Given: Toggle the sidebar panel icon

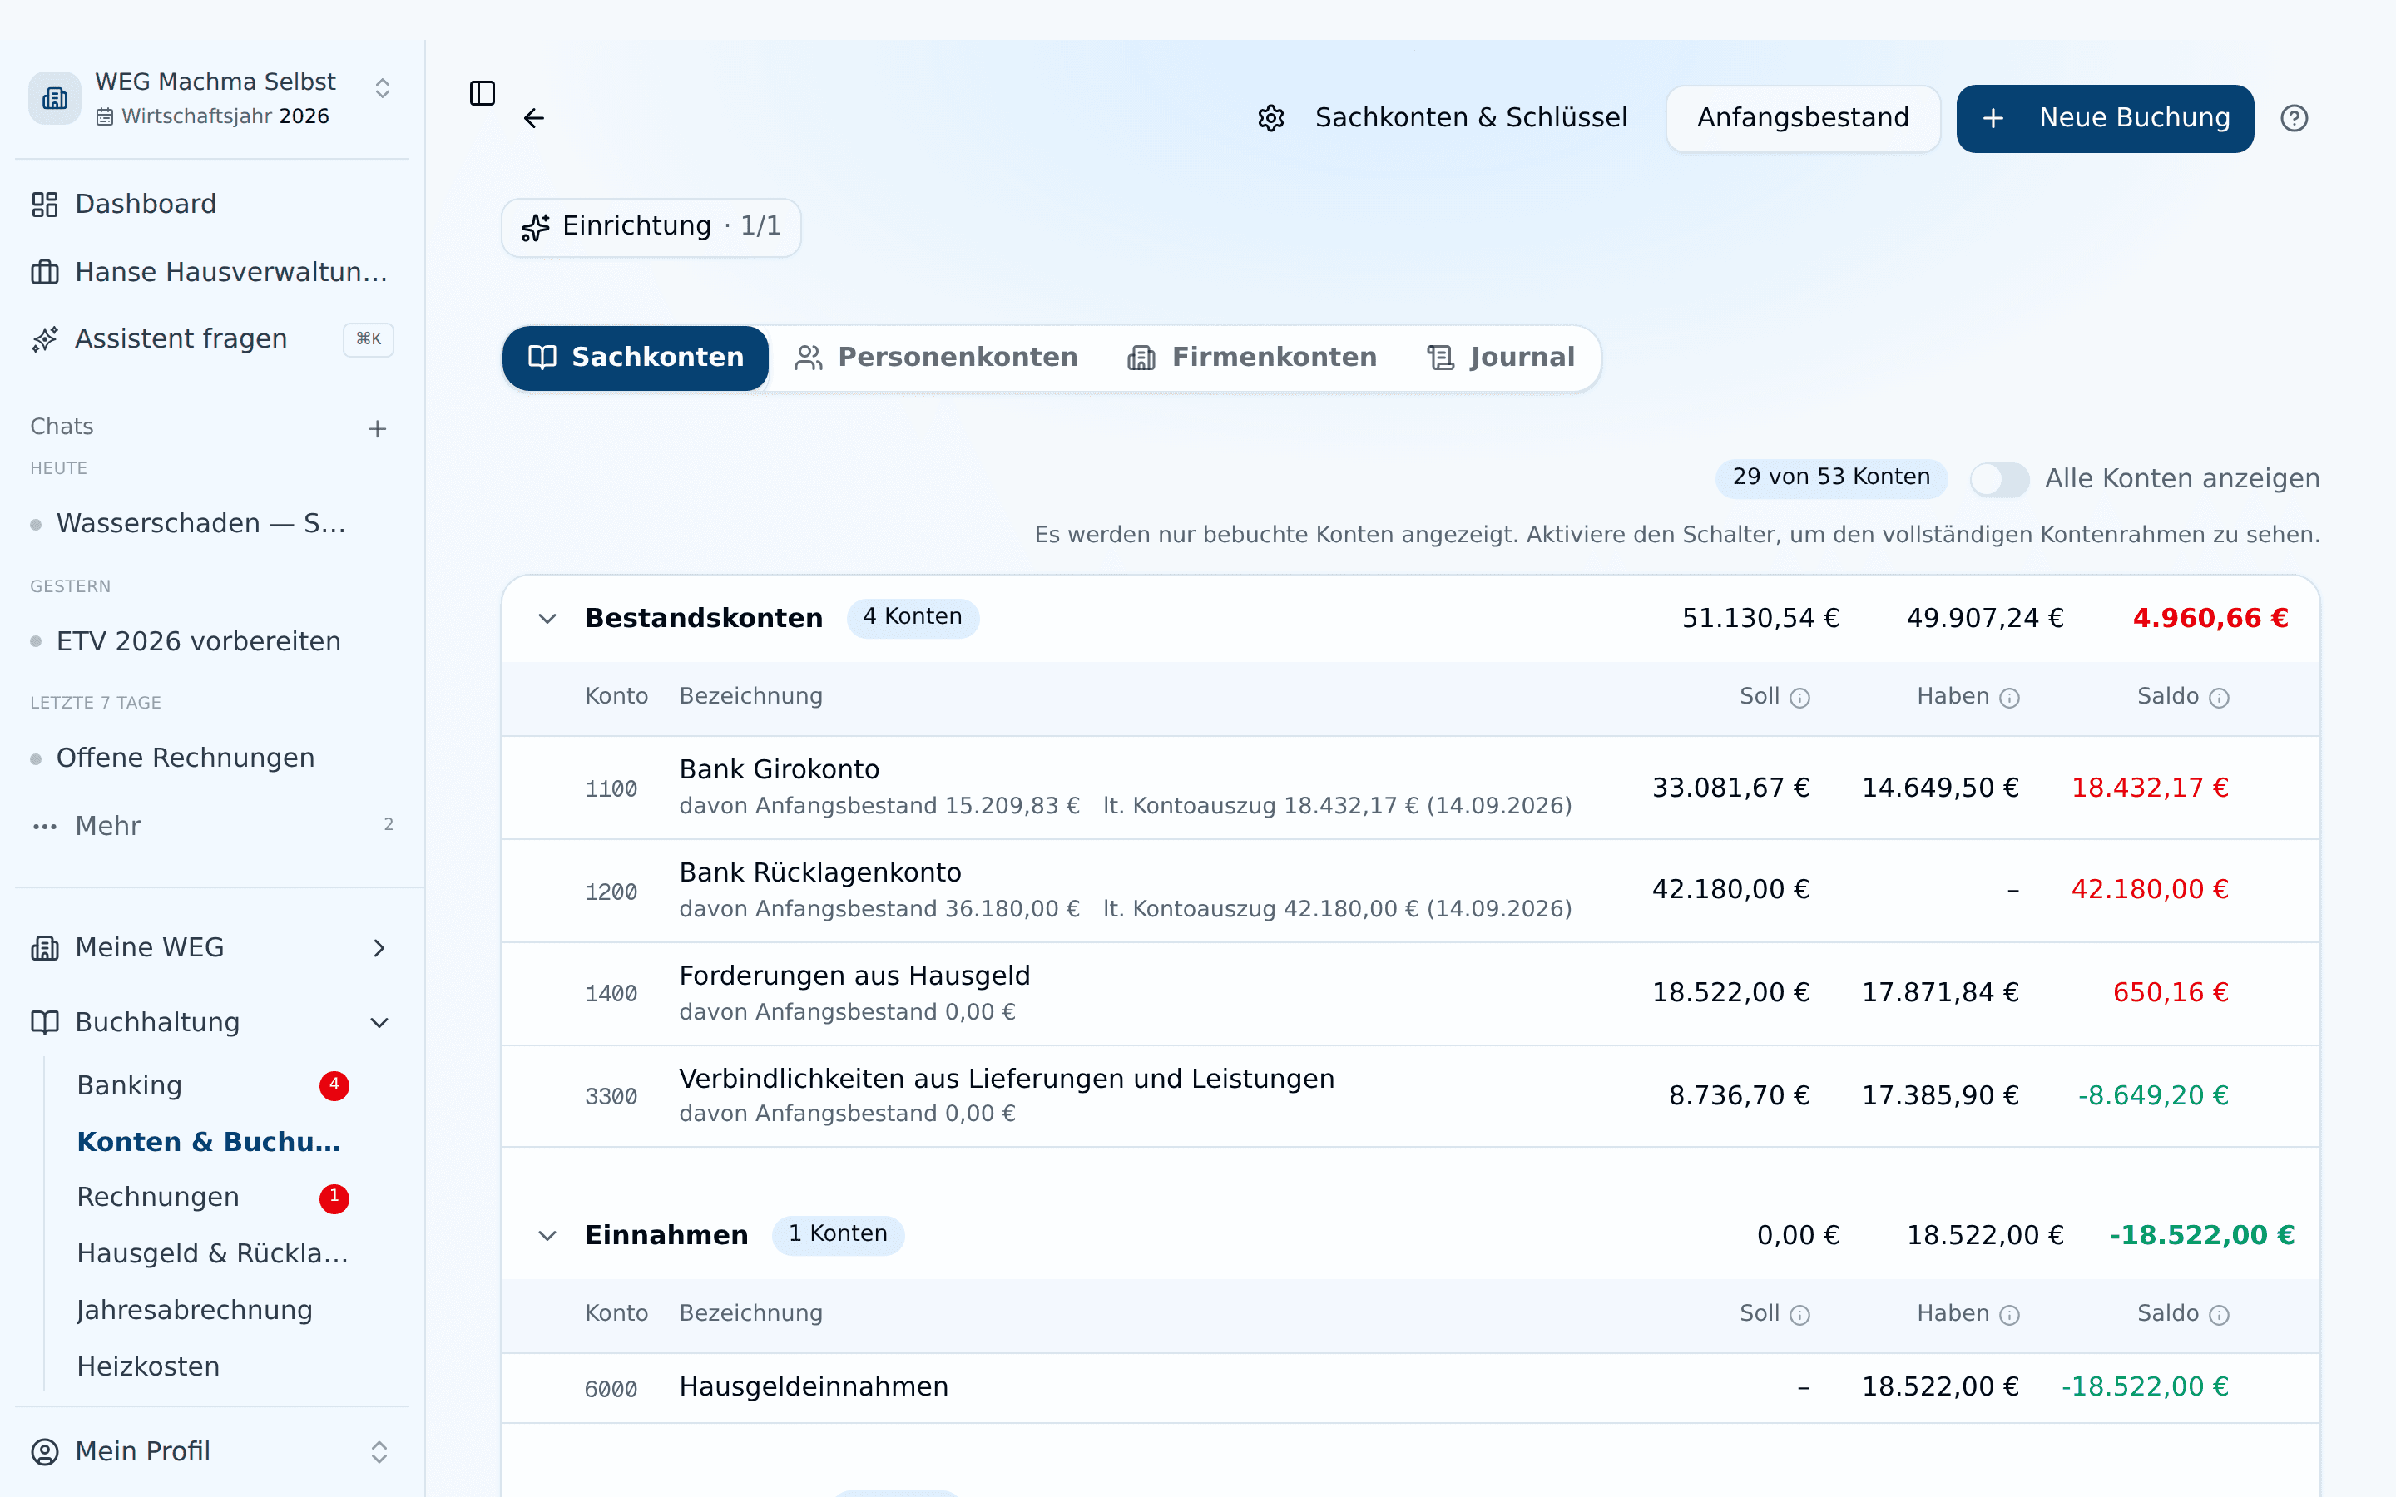Looking at the screenshot, I should (483, 93).
